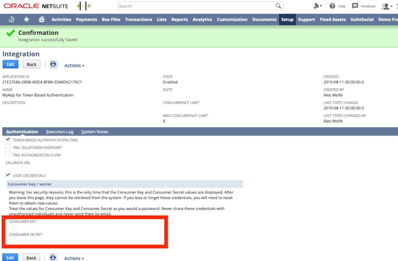Click the bottom Print icon
This screenshot has width=398, height=261.
(x=53, y=257)
